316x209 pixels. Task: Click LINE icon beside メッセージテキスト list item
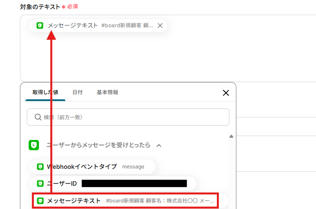(40, 201)
